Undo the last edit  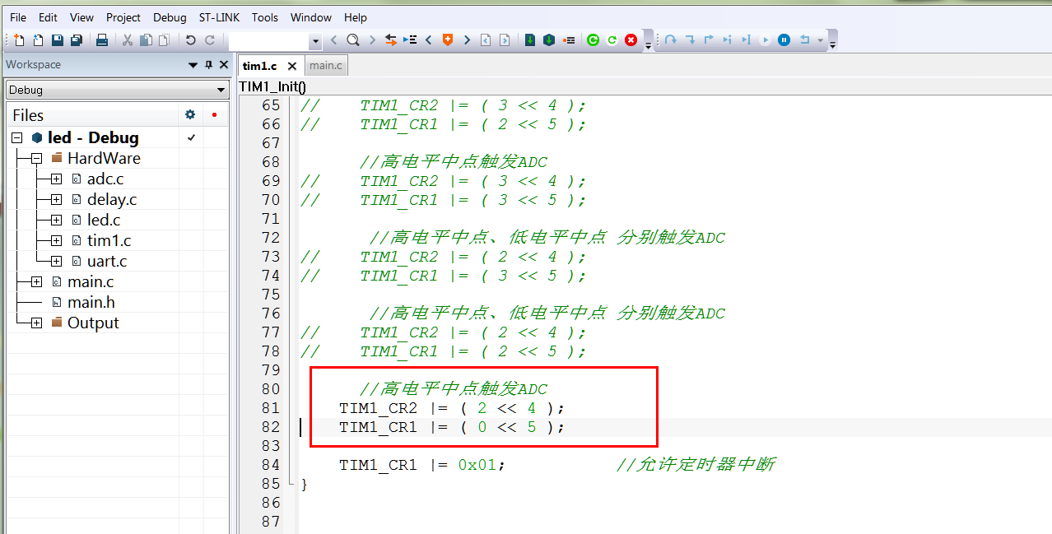(x=189, y=39)
